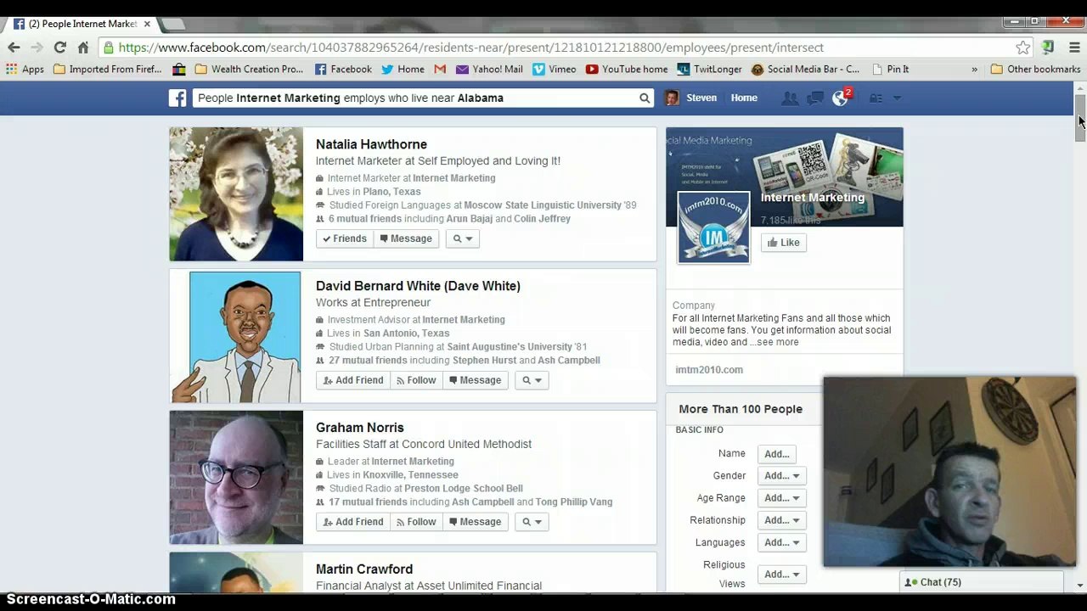Select the People Internet Marketing browser tab
Screen dimensions: 1087x611
pos(82,24)
